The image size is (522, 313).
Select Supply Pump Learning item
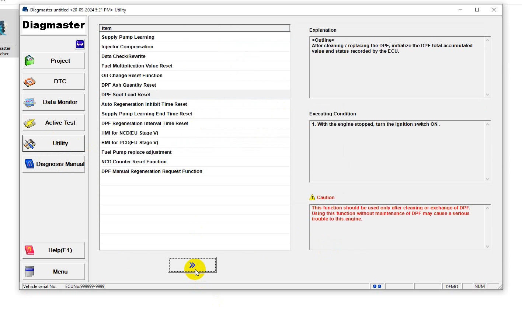click(195, 37)
